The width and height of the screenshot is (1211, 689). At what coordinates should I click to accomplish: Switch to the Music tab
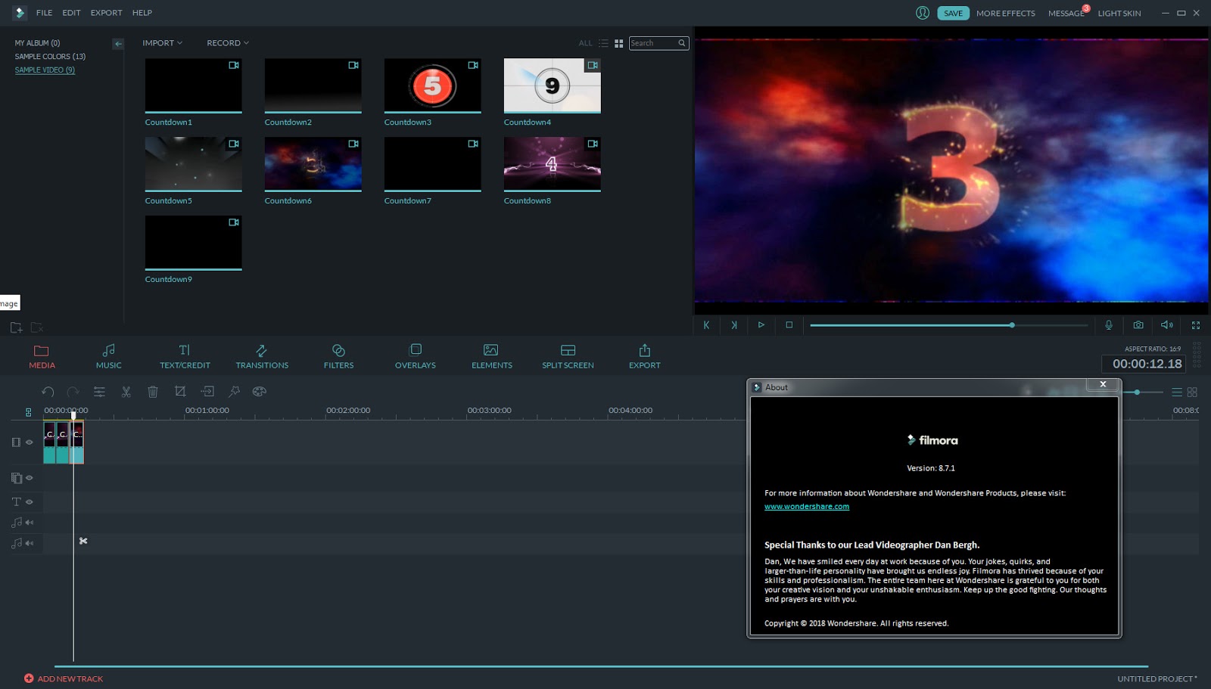(108, 356)
